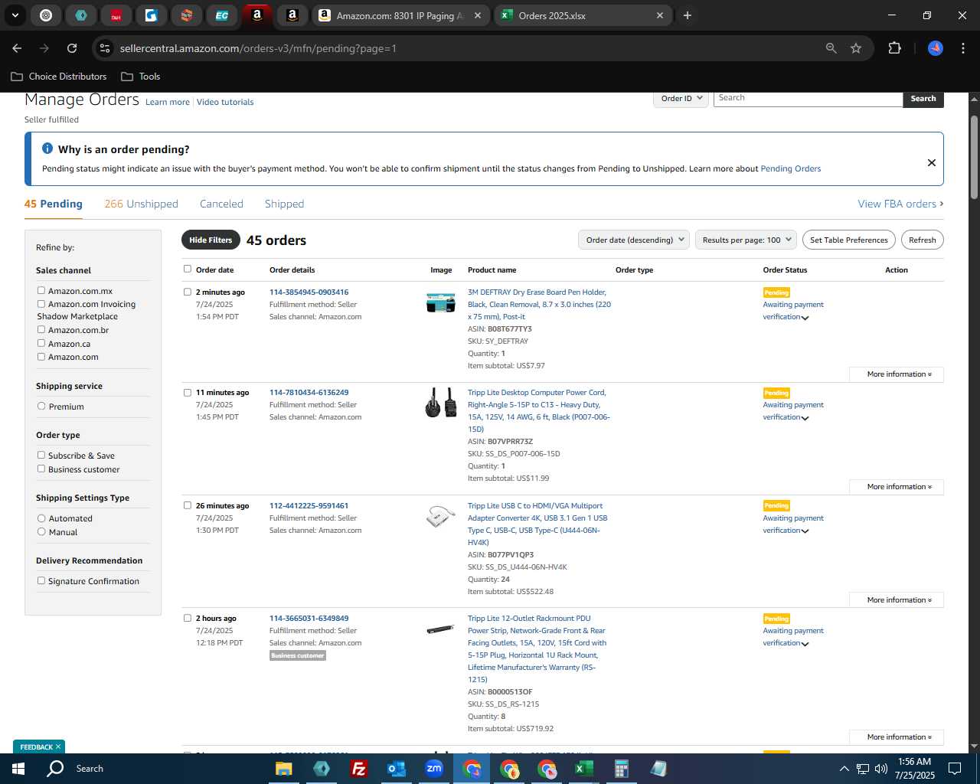The width and height of the screenshot is (980, 784).
Task: Switch to the Canceled orders tab
Action: click(x=221, y=204)
